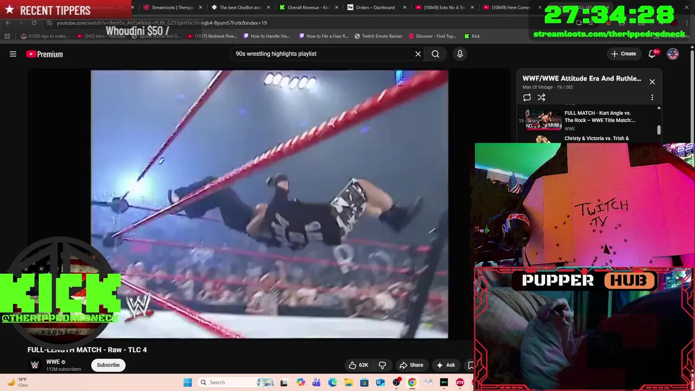The width and height of the screenshot is (695, 391).
Task: Open Copilot from the taskbar
Action: pos(300,382)
